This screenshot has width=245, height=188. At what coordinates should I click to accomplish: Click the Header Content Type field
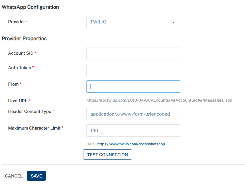(x=133, y=114)
